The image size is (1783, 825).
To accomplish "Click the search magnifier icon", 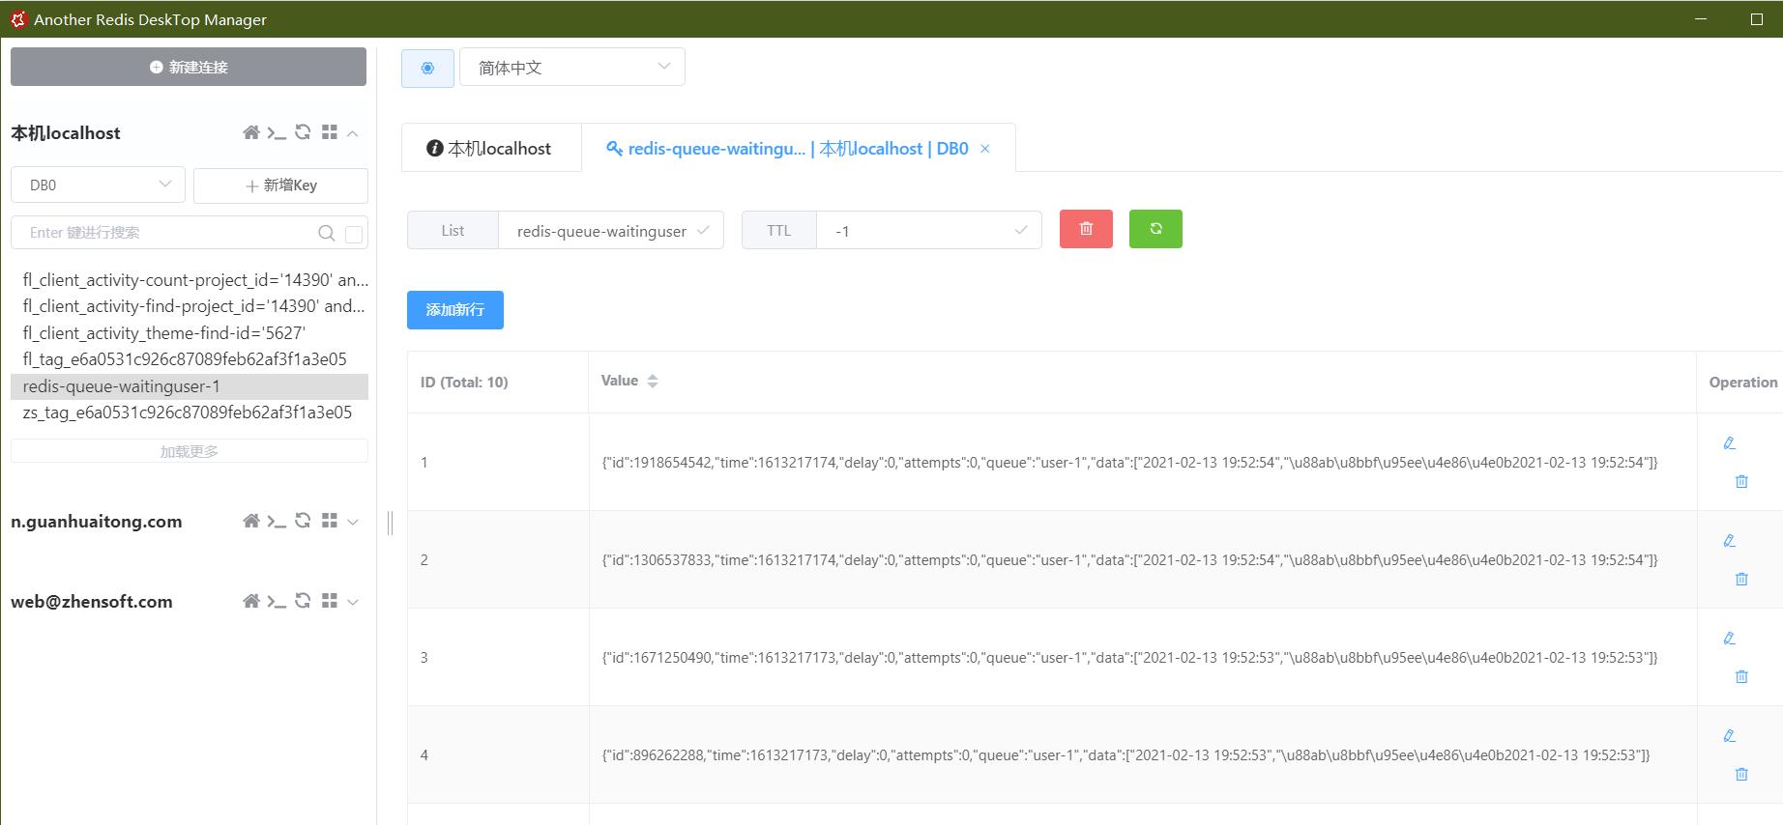I will 327,233.
